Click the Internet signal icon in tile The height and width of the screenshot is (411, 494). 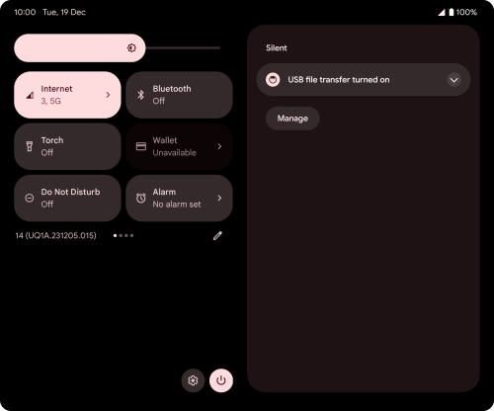(30, 95)
